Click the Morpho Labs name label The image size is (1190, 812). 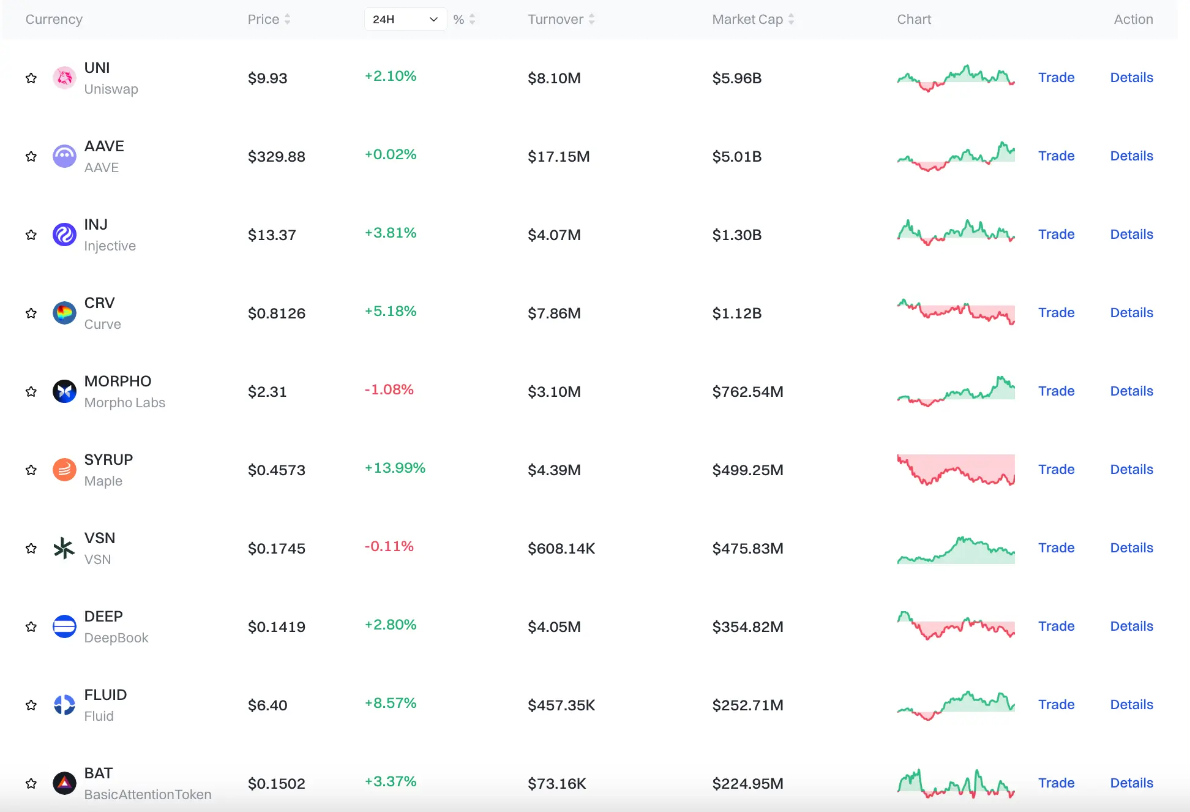coord(125,402)
